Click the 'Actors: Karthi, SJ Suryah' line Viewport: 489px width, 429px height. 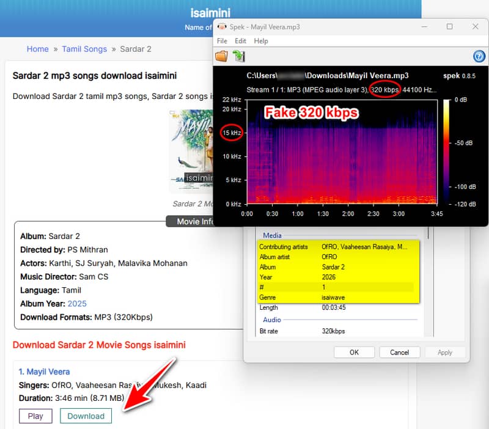[104, 263]
